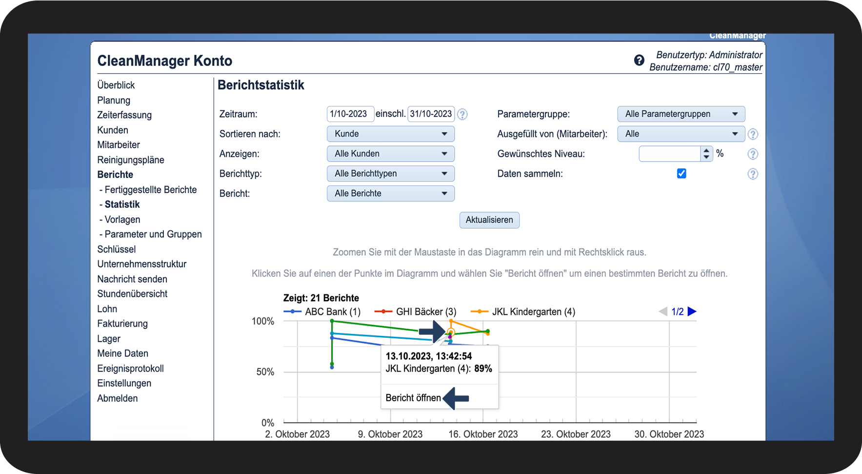Click help icon beside Daten sammeln
This screenshot has height=474, width=862.
click(753, 174)
